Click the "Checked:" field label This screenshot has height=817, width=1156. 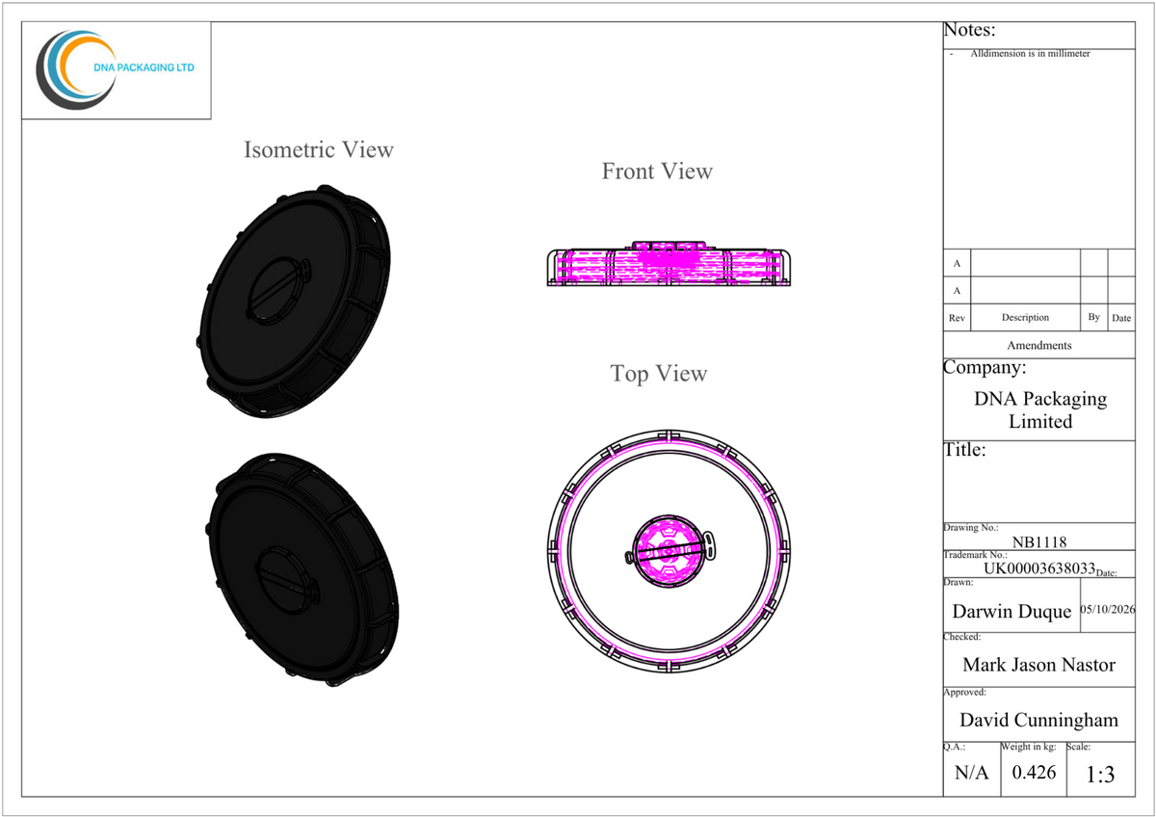click(962, 637)
